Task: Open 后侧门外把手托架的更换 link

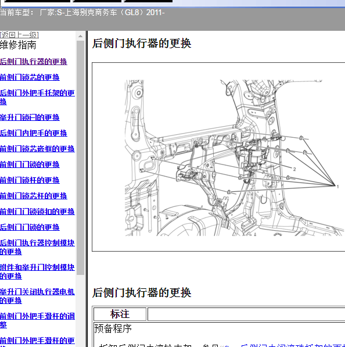Action: [37, 98]
